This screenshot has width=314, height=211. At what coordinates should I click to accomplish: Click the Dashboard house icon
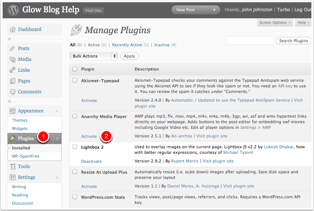[x=13, y=30]
